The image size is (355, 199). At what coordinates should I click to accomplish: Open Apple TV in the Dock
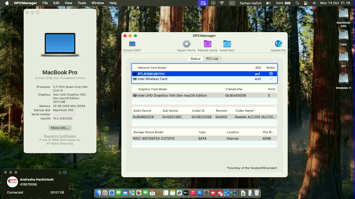[186, 193]
